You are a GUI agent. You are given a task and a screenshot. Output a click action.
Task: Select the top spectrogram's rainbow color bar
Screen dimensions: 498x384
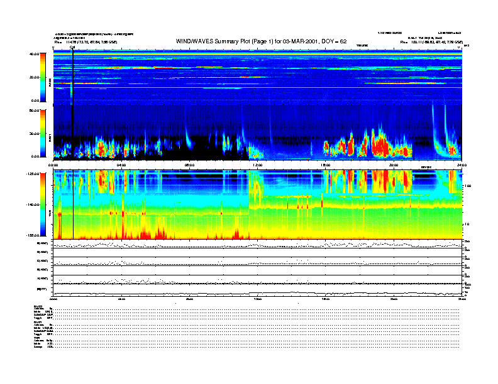tap(43, 77)
